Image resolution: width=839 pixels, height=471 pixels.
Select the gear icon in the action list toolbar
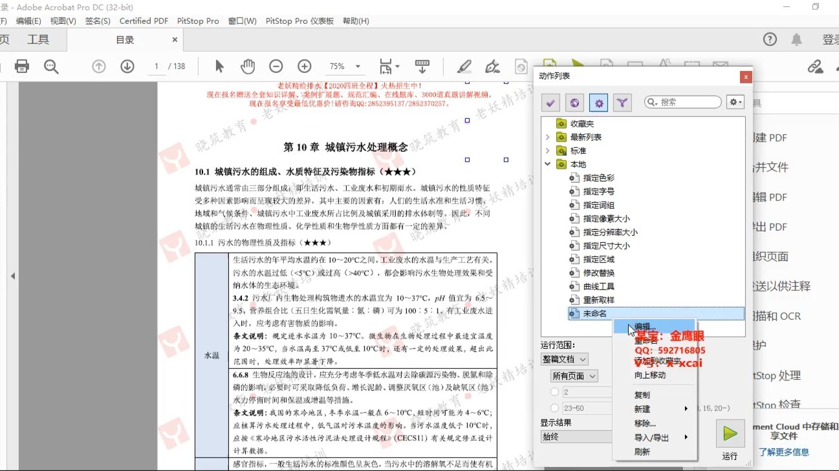point(598,101)
